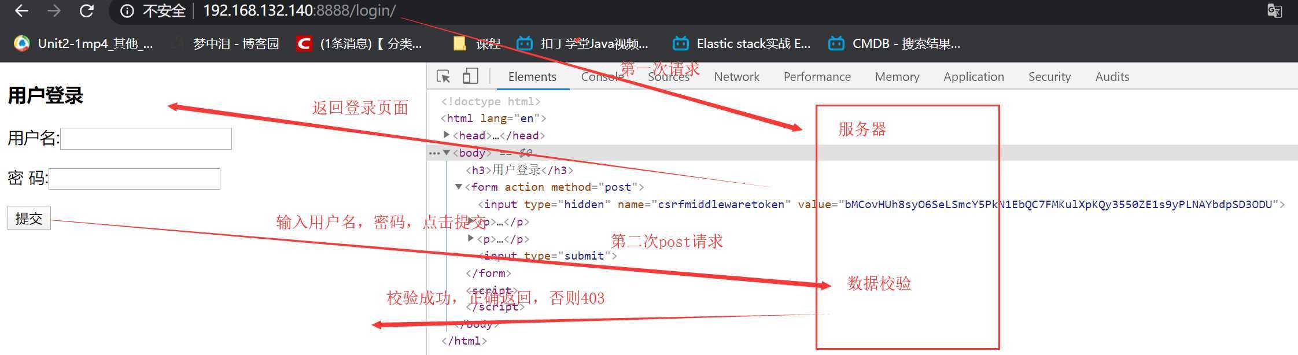
Task: Collapse the form node in the DOM tree
Action: pyautogui.click(x=459, y=187)
